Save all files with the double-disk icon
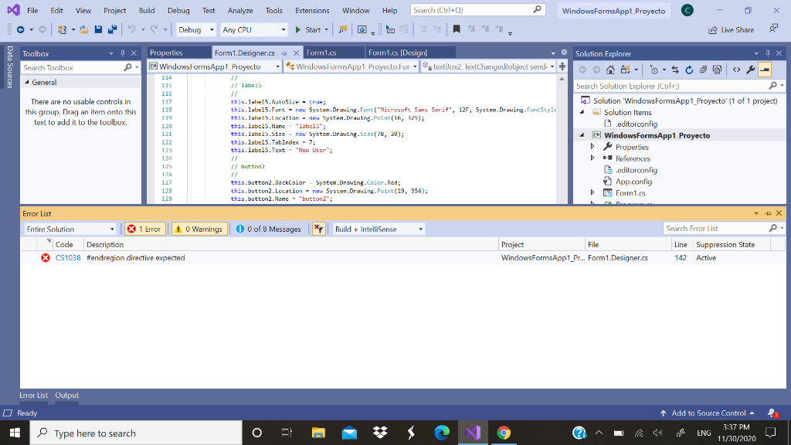The width and height of the screenshot is (791, 445). (x=112, y=30)
